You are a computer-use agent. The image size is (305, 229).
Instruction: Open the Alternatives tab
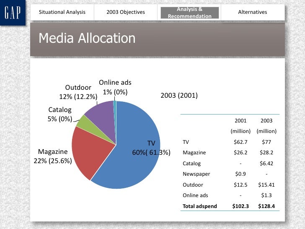(x=253, y=12)
